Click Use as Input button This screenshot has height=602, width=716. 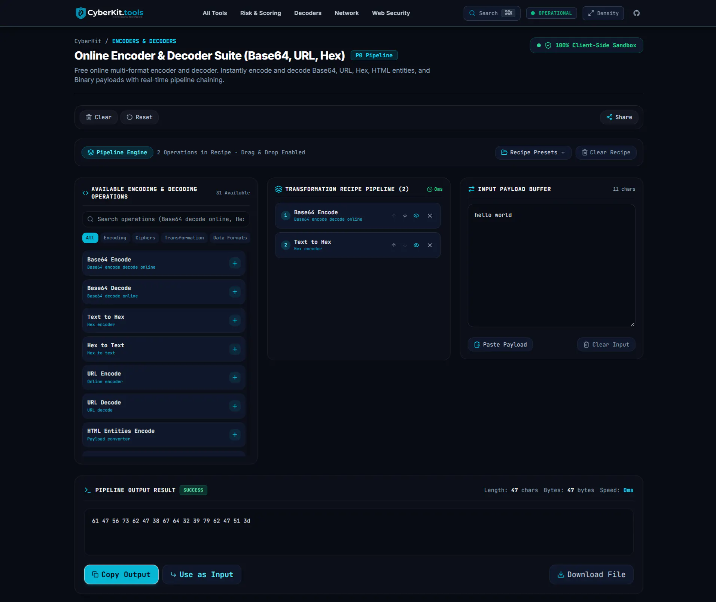click(202, 574)
